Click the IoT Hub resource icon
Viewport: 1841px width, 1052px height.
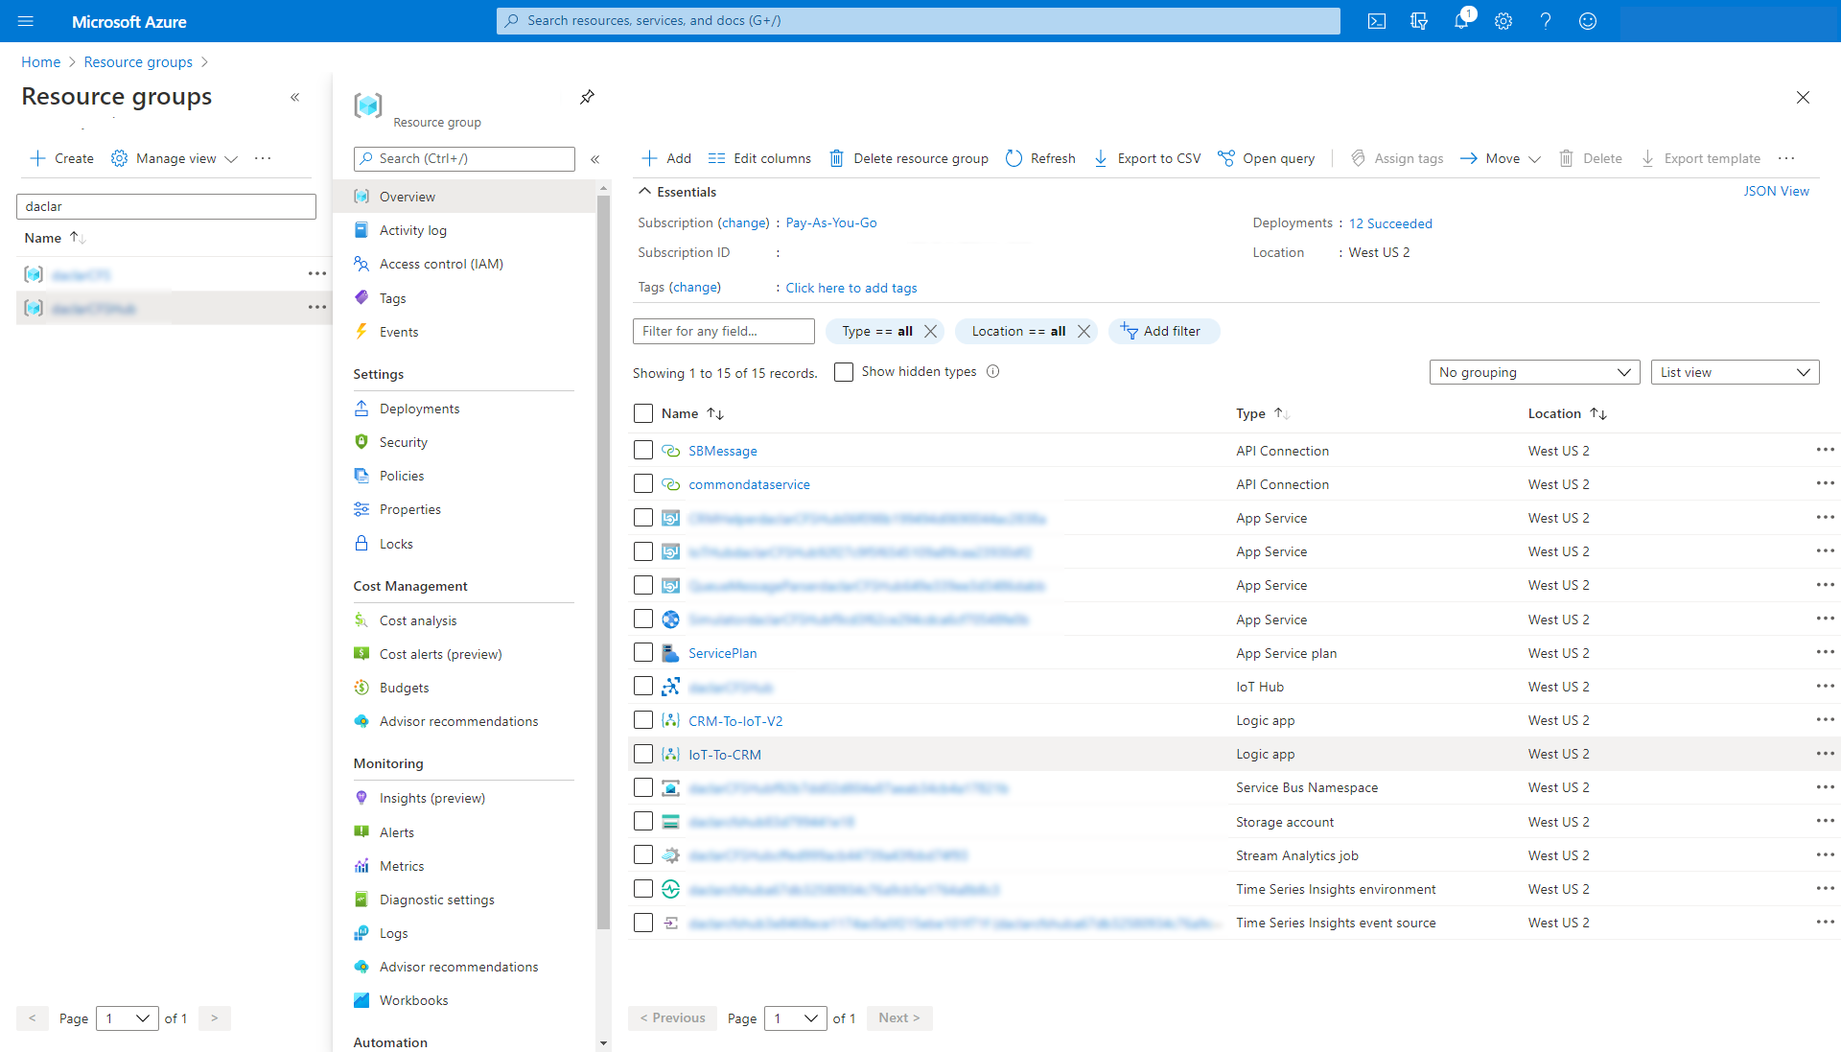tap(671, 687)
